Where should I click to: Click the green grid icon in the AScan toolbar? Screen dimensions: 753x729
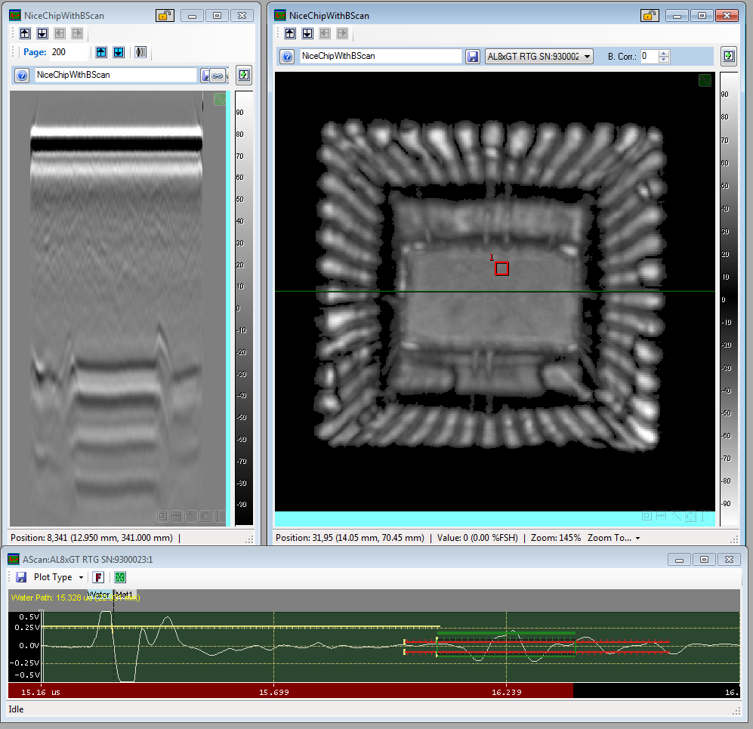click(120, 577)
